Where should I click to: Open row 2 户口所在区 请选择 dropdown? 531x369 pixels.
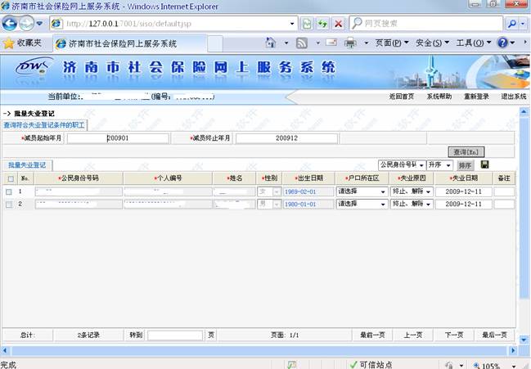point(362,204)
